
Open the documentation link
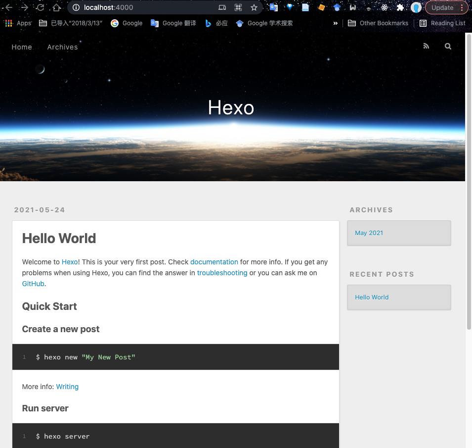(x=214, y=262)
